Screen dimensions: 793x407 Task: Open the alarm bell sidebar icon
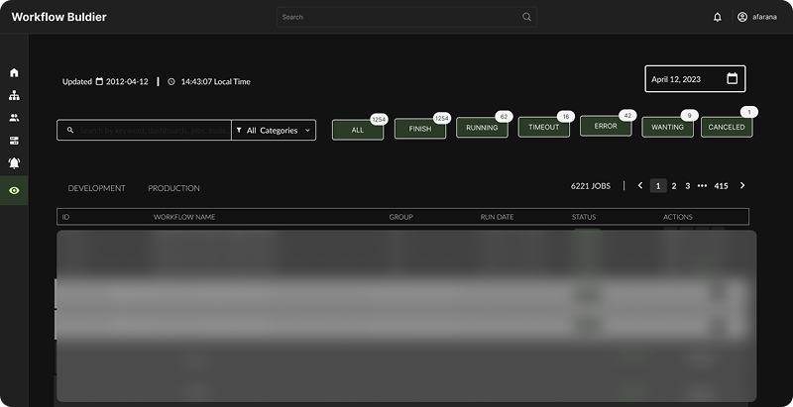coord(14,163)
